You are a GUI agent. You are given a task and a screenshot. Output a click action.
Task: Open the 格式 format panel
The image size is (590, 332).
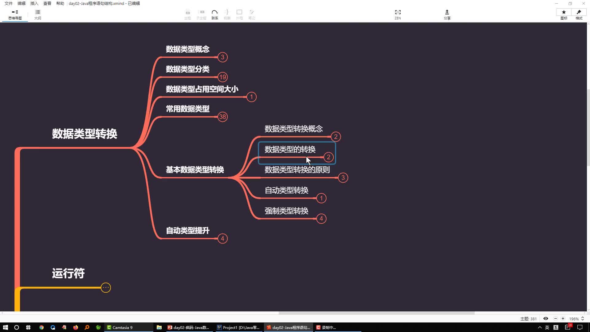(579, 14)
